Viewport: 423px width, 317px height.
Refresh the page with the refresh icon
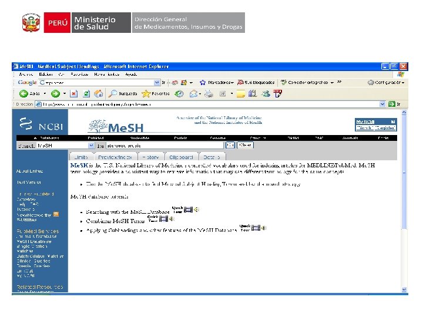coord(86,93)
